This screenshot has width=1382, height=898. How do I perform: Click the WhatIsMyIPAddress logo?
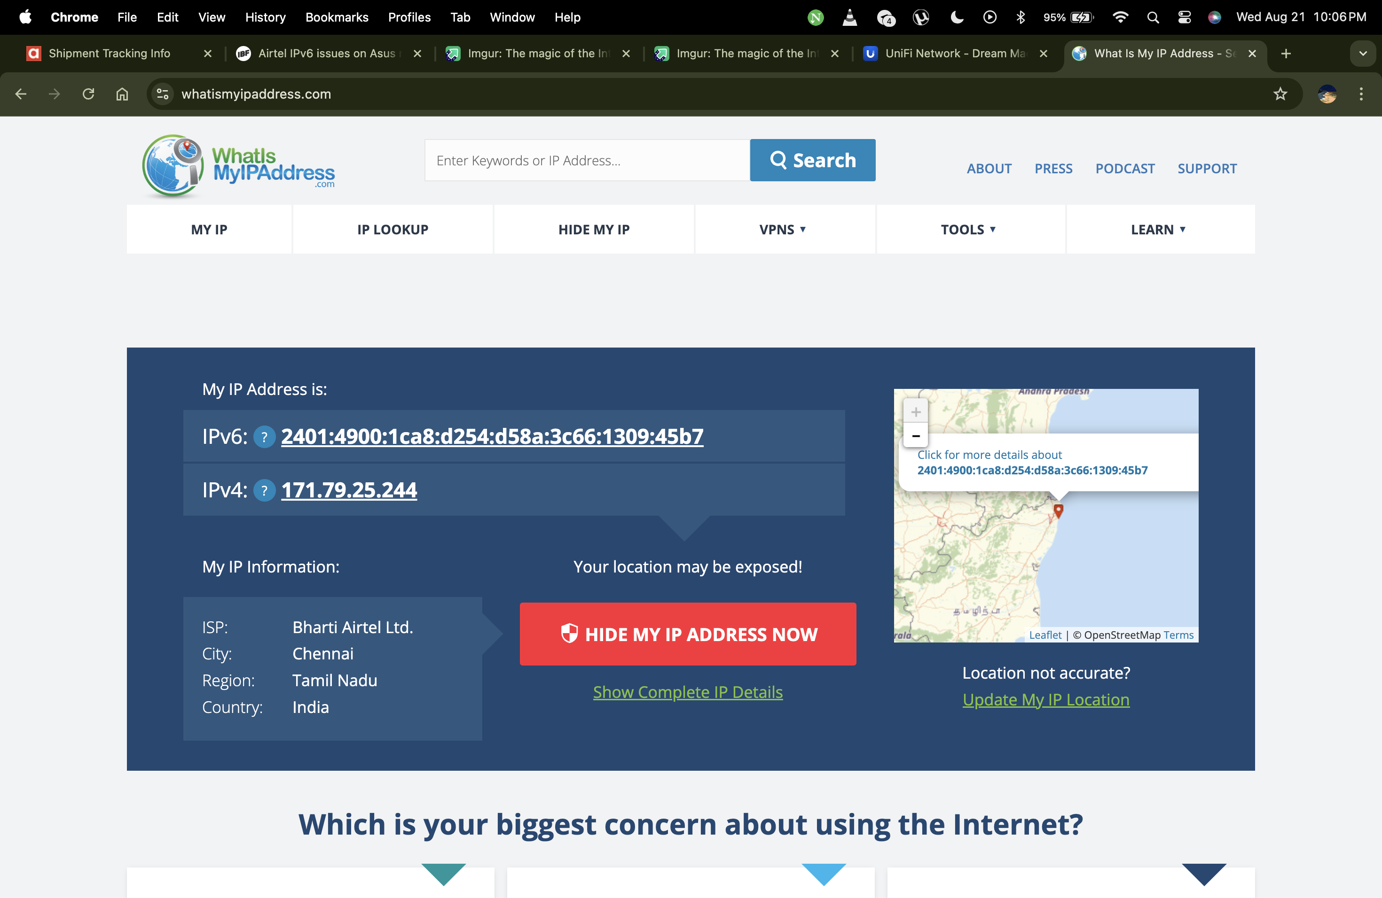(239, 166)
